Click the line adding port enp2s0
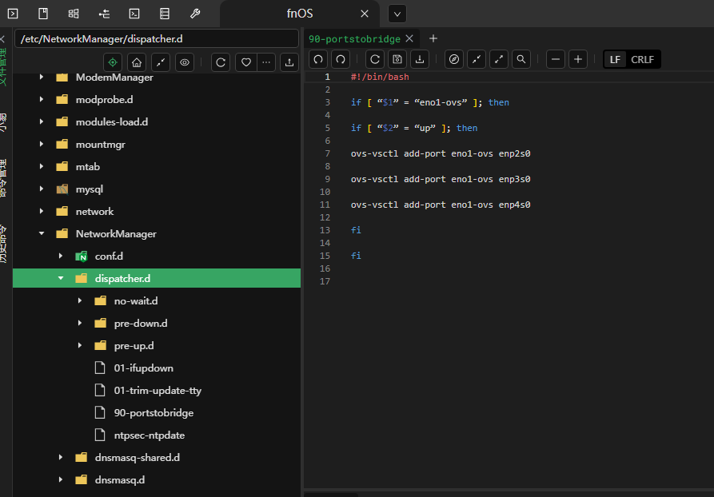 click(441, 153)
